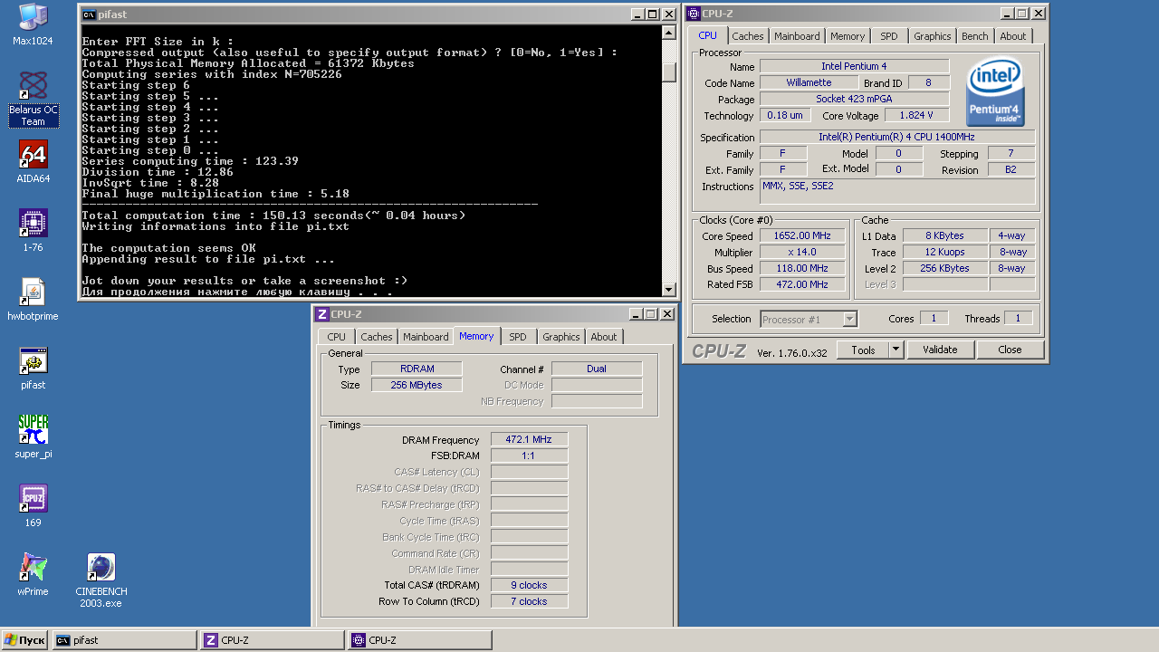Click the Instructions MMX, SSE, SSE2 field
Image resolution: width=1159 pixels, height=652 pixels.
click(x=897, y=191)
